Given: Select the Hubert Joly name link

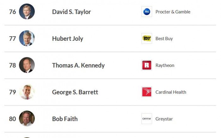Looking at the screenshot, I should [68, 39].
